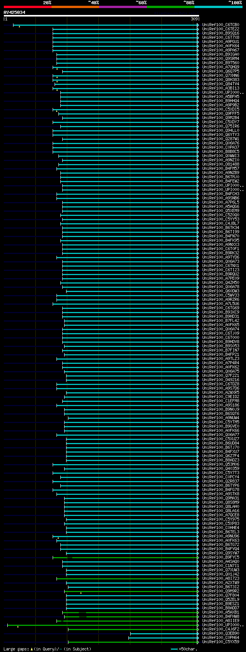Image resolution: width=246 pixels, height=652 pixels.
Task: Select label UniRef100_B6TMJ0
Action: (221, 177)
